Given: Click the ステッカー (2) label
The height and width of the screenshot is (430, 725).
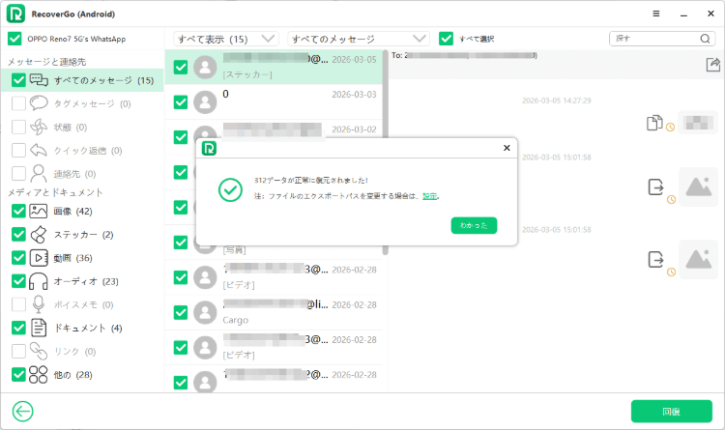Looking at the screenshot, I should [x=83, y=235].
